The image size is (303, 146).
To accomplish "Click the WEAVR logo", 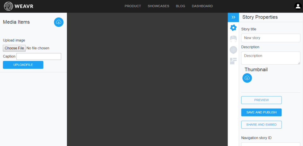I will point(19,6).
